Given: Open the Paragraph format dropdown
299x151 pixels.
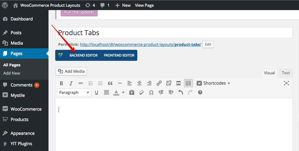Looking at the screenshot, I should [74, 93].
